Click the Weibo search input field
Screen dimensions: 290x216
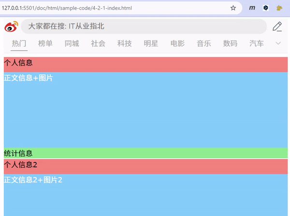point(145,27)
